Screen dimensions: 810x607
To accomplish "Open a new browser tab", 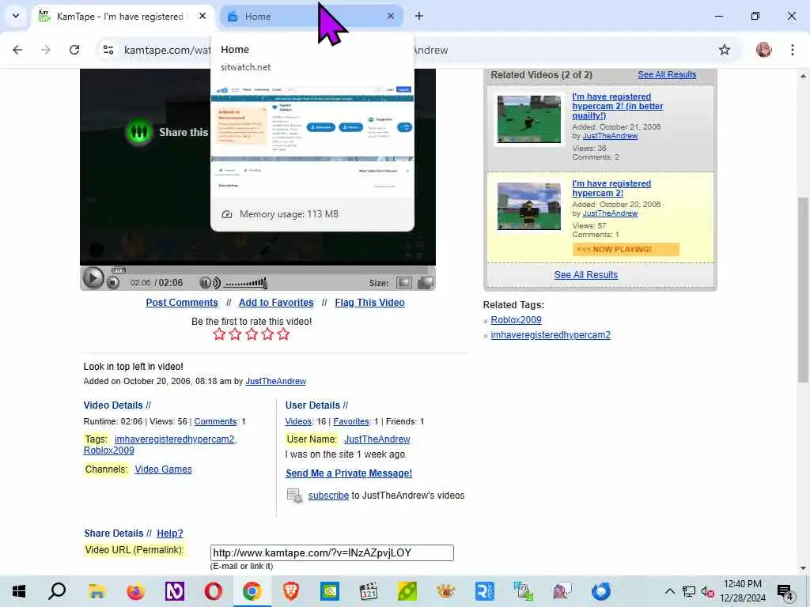I will click(419, 17).
